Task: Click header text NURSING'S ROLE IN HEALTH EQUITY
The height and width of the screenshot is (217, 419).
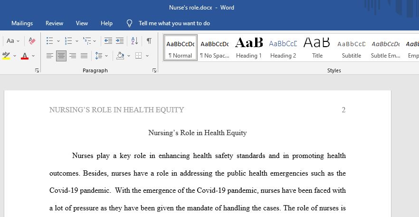Action: (x=116, y=110)
